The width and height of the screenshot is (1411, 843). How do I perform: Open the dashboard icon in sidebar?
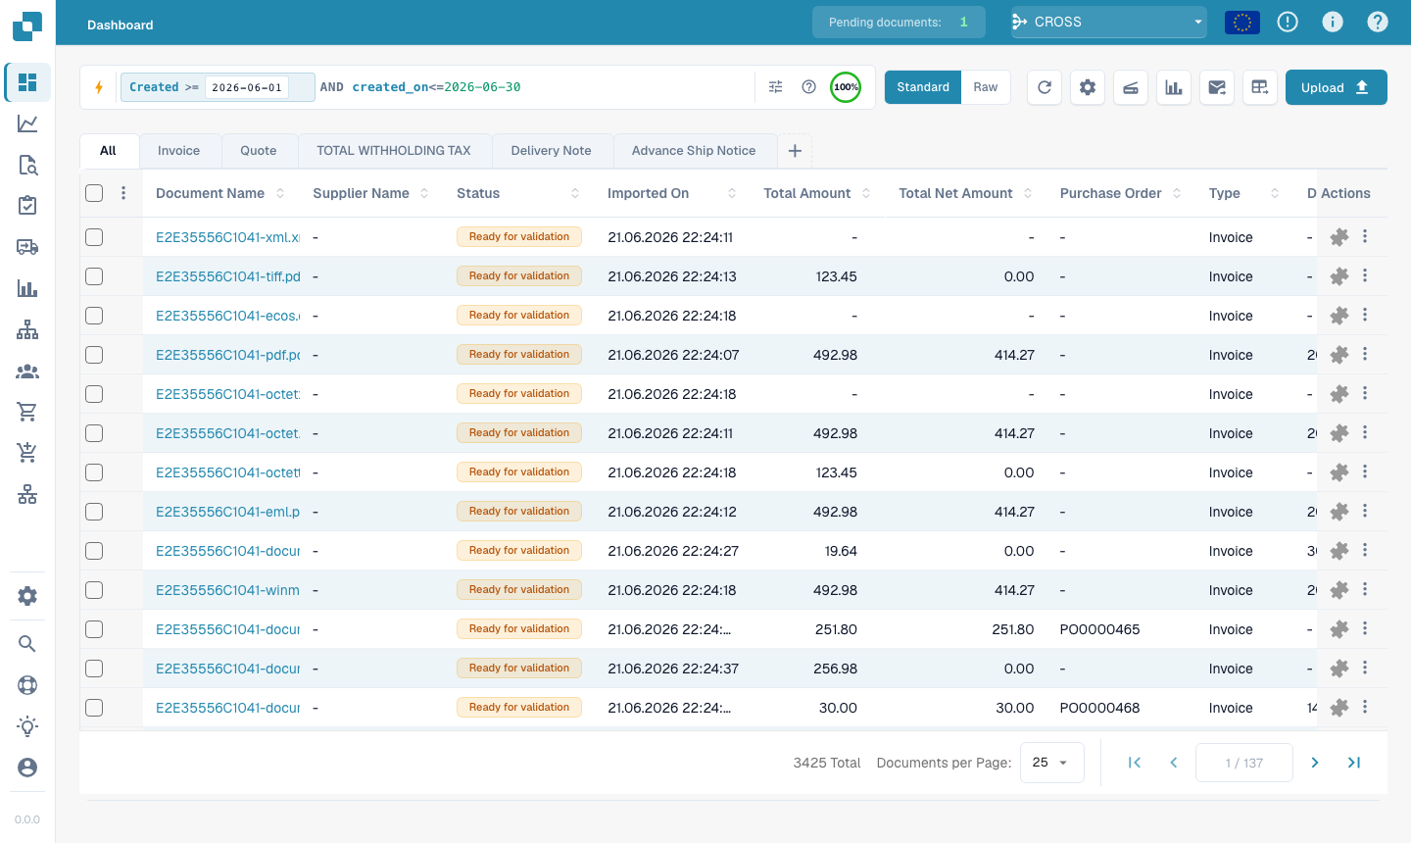coord(27,82)
